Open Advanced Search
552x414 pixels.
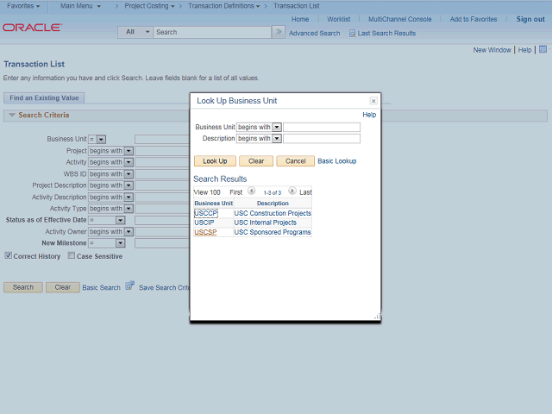pos(314,34)
